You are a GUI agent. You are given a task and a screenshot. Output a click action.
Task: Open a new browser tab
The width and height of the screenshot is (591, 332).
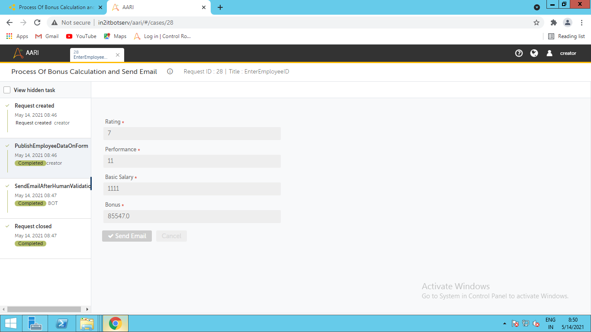220,7
